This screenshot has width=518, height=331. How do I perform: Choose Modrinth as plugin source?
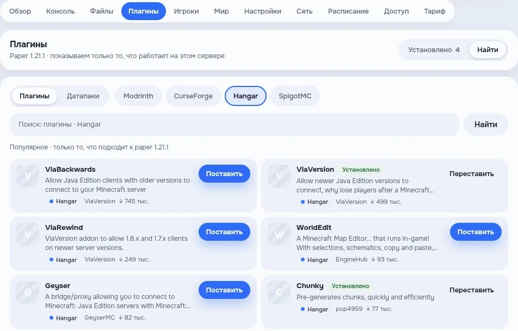tap(138, 96)
